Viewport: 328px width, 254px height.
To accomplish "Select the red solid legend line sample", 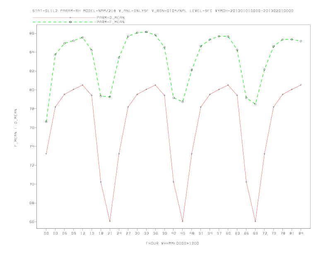I will coord(64,17).
